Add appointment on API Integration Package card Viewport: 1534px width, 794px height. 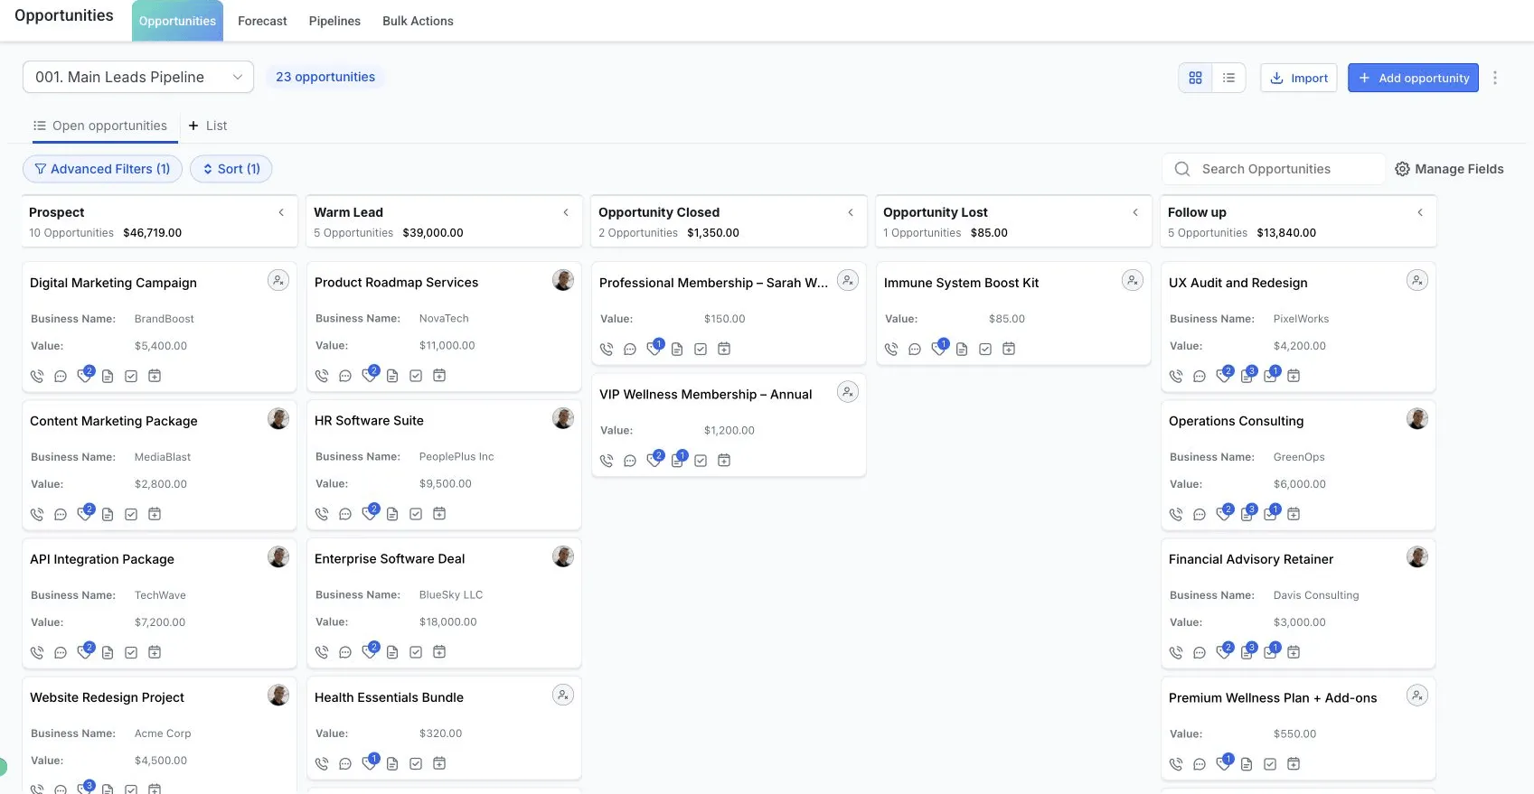[155, 652]
